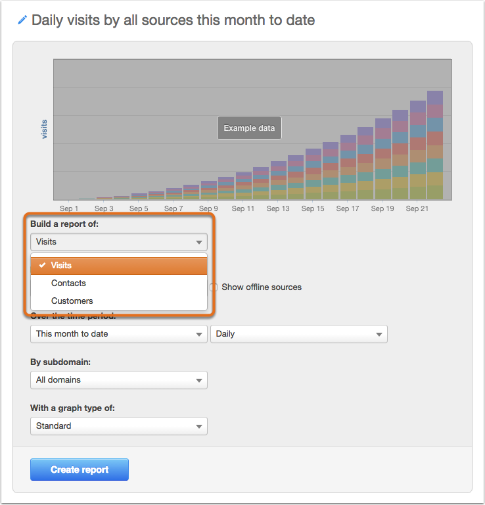
Task: Click the Example data badge
Action: point(250,128)
